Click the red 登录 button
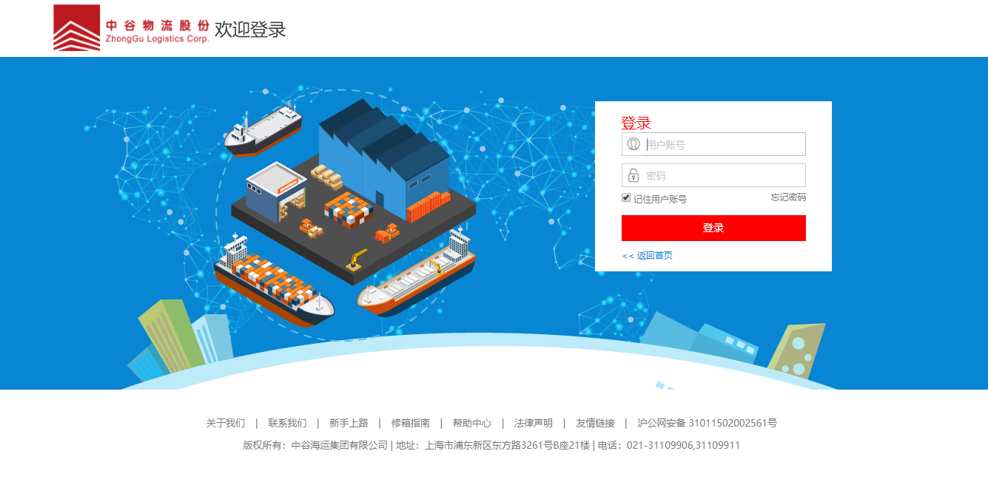Image resolution: width=988 pixels, height=485 pixels. [x=713, y=228]
